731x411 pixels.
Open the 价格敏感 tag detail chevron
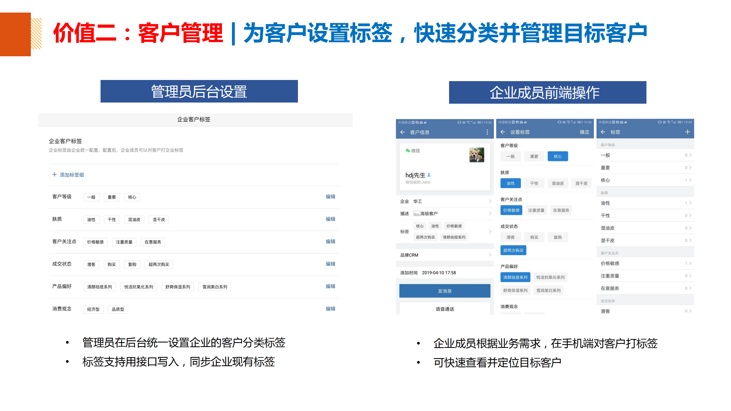[x=690, y=263]
